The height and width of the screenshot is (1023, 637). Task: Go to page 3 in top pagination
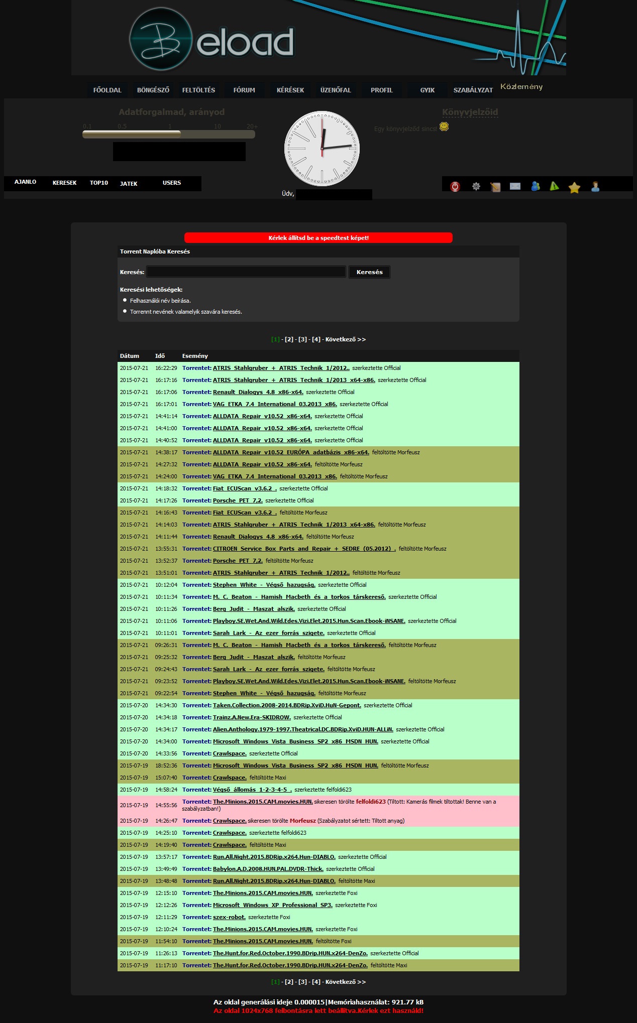tap(303, 339)
